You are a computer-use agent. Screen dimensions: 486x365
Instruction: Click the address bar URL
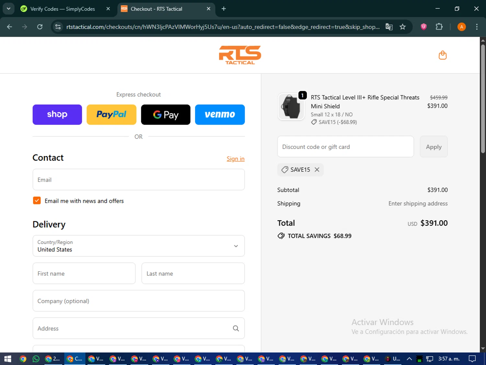coord(223,27)
